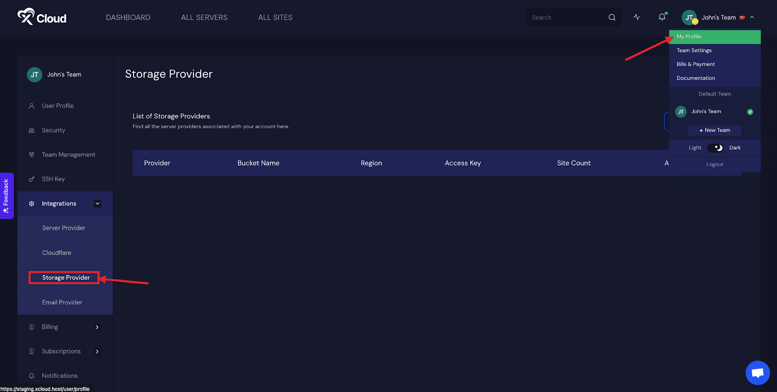Viewport: 777px width, 392px height.
Task: Open SSH Key from the sidebar
Action: pyautogui.click(x=53, y=179)
